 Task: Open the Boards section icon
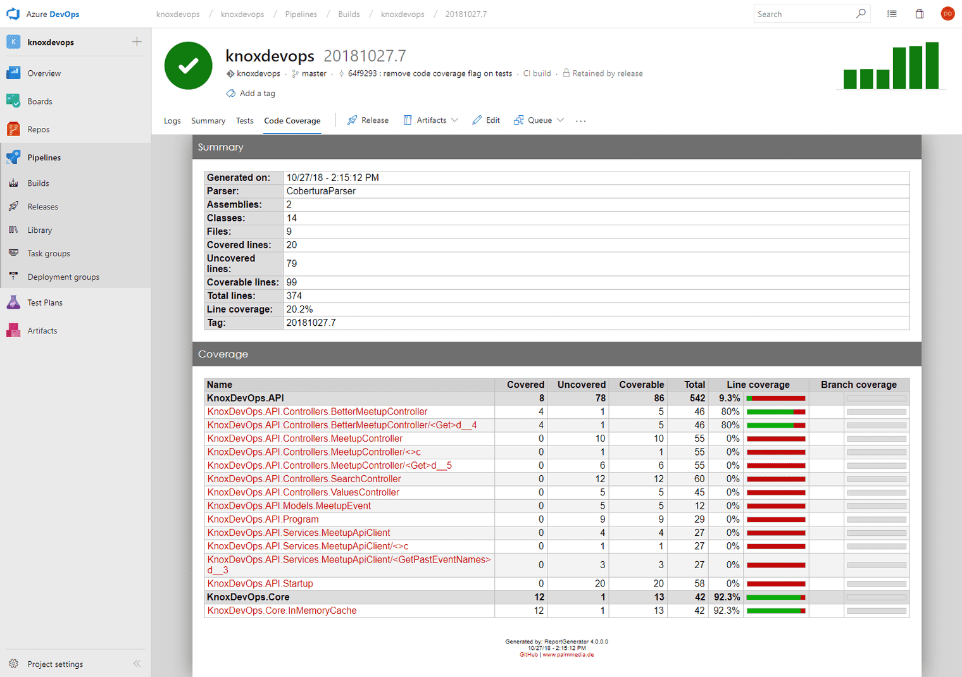pos(13,101)
